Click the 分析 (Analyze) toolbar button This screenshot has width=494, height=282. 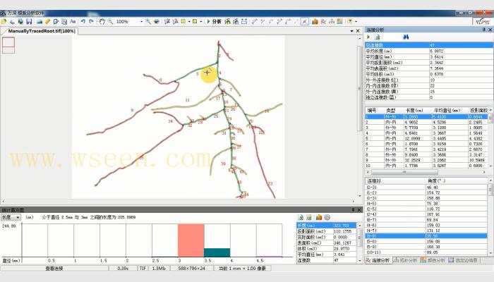215,22
